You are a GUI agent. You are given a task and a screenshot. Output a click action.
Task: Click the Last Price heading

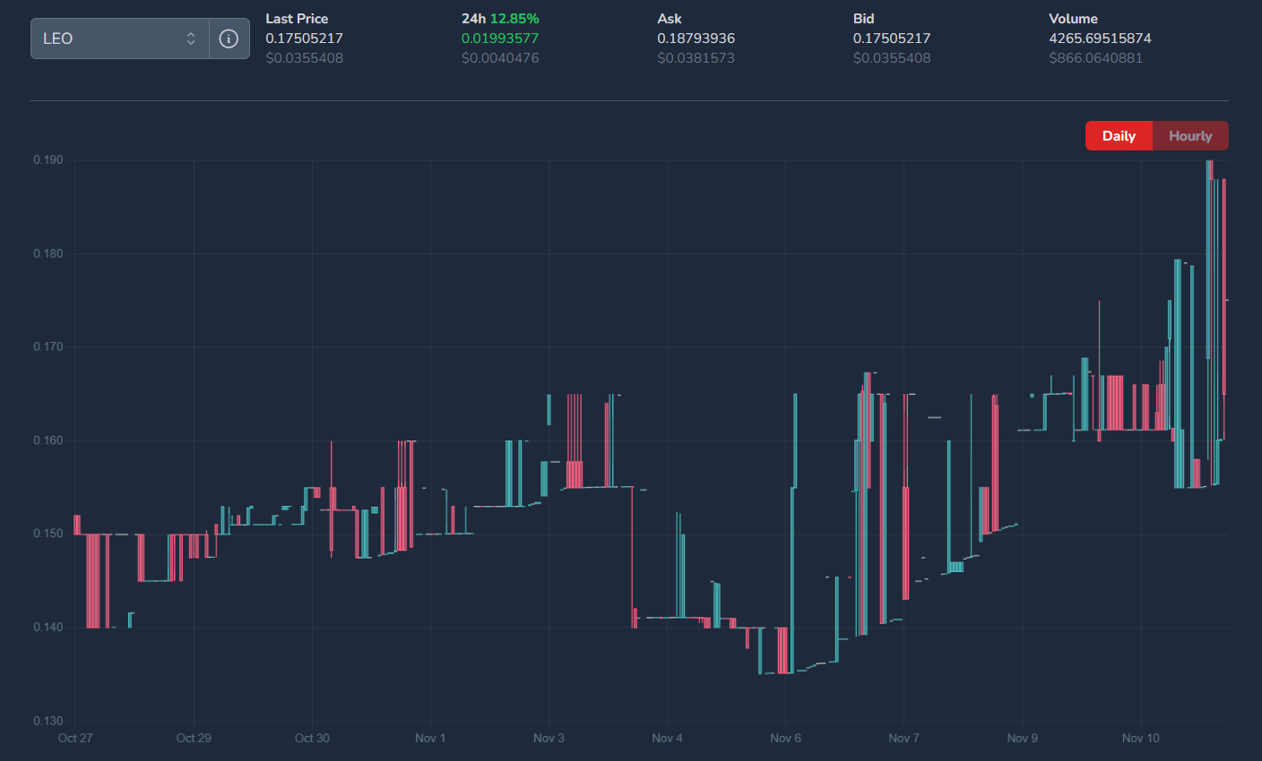(297, 19)
